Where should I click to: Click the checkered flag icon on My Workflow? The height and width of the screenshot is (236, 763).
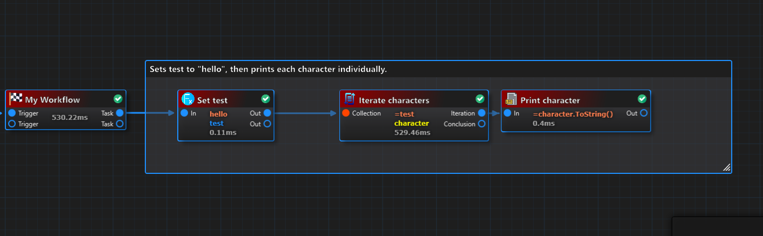tap(16, 99)
